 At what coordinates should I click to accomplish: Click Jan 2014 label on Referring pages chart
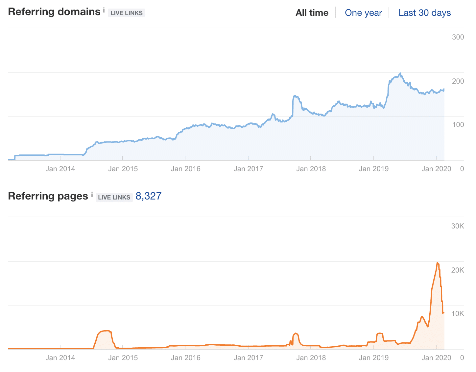point(60,358)
